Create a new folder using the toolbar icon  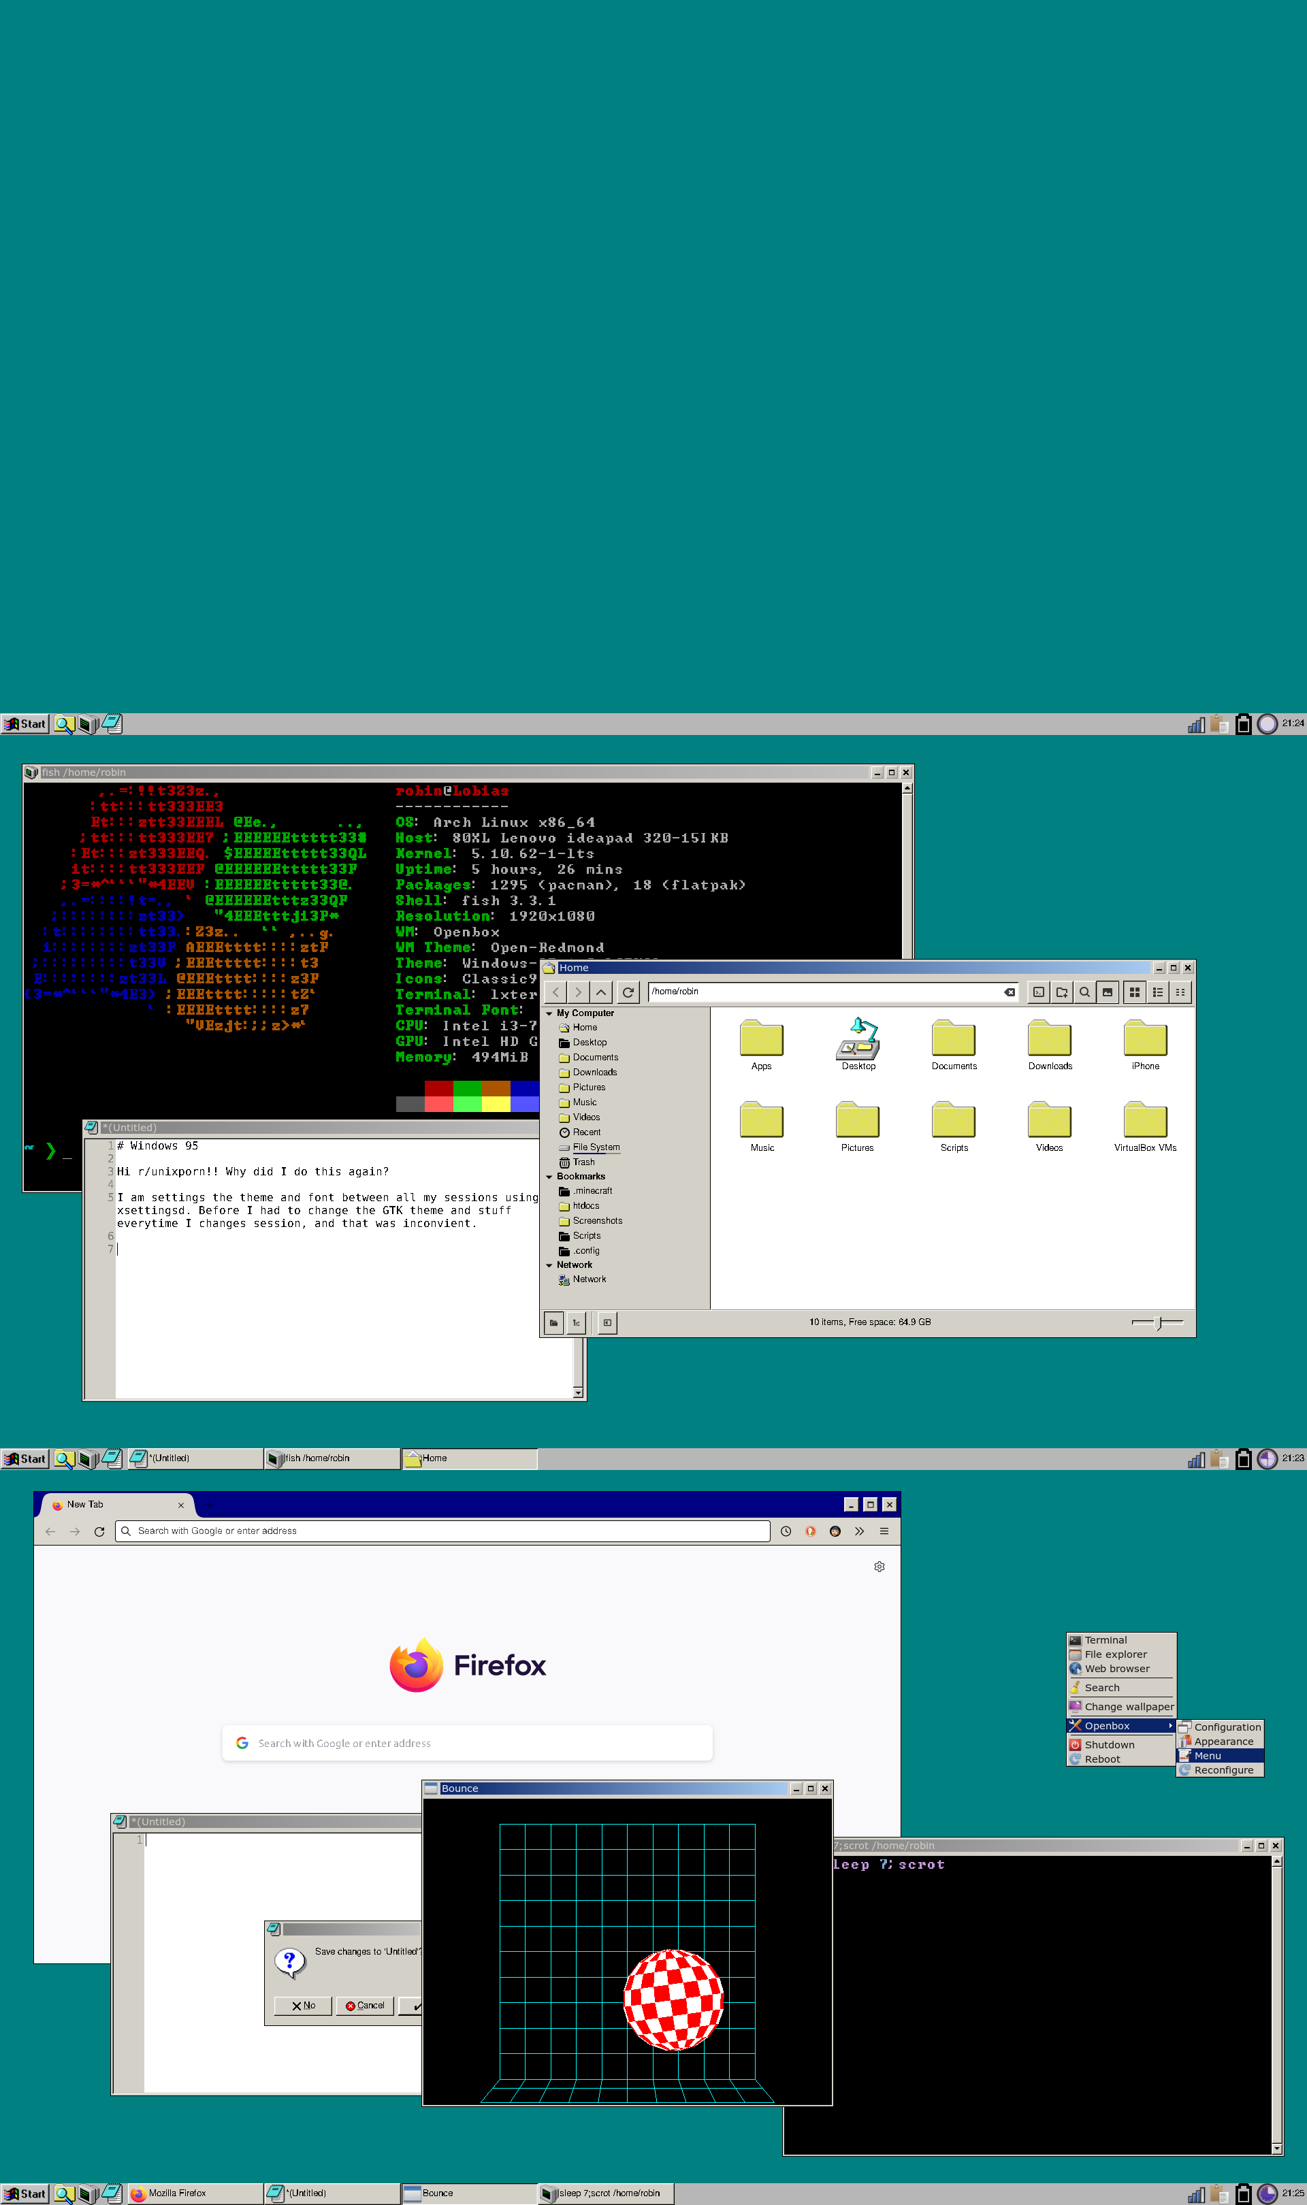click(x=1061, y=992)
